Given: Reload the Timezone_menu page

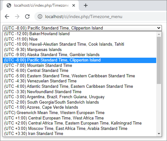Looking at the screenshot, I should 27,16.
